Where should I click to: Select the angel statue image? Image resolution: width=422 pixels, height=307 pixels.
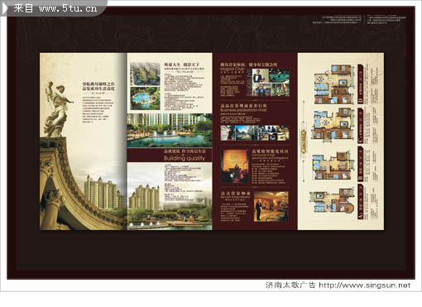[x=57, y=109]
